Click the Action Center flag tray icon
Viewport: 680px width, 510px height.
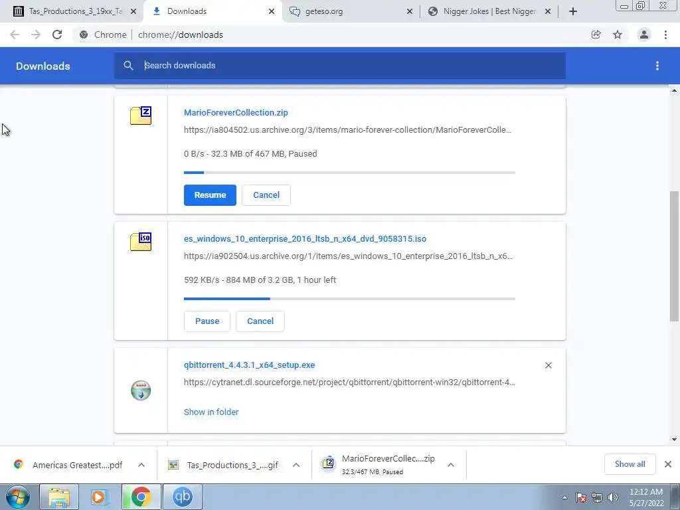coord(580,497)
